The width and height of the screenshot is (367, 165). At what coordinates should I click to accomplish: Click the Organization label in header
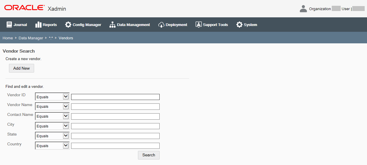320,9
